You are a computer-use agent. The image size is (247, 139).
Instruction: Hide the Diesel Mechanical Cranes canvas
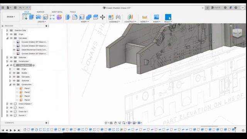pos(14,50)
